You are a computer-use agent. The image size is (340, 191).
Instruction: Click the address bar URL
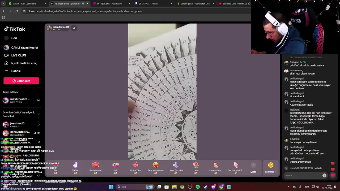tap(85, 11)
